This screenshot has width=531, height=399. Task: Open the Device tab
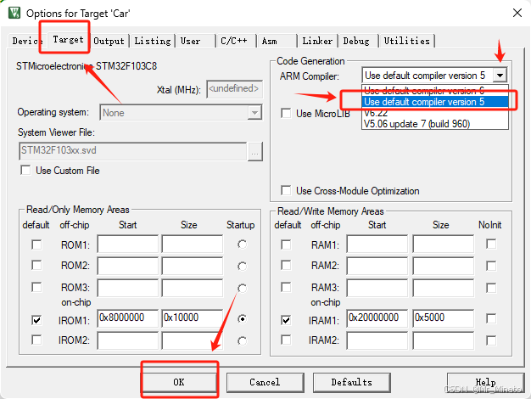tap(26, 41)
